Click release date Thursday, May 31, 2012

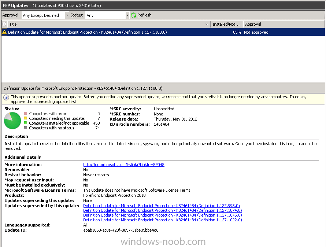175,119
